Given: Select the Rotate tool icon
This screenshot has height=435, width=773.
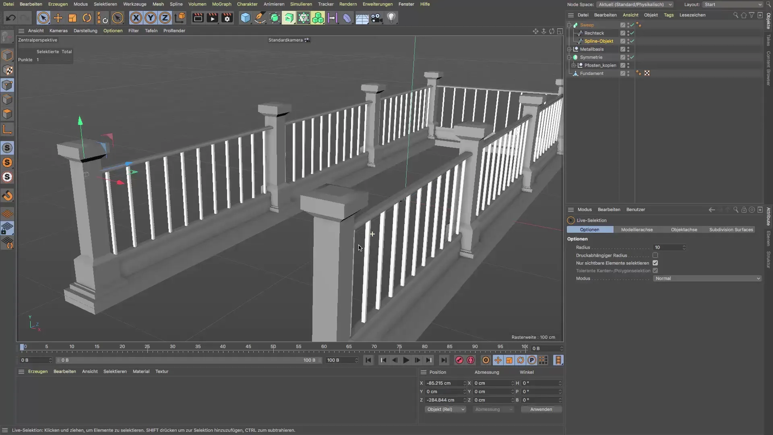Looking at the screenshot, I should (87, 18).
